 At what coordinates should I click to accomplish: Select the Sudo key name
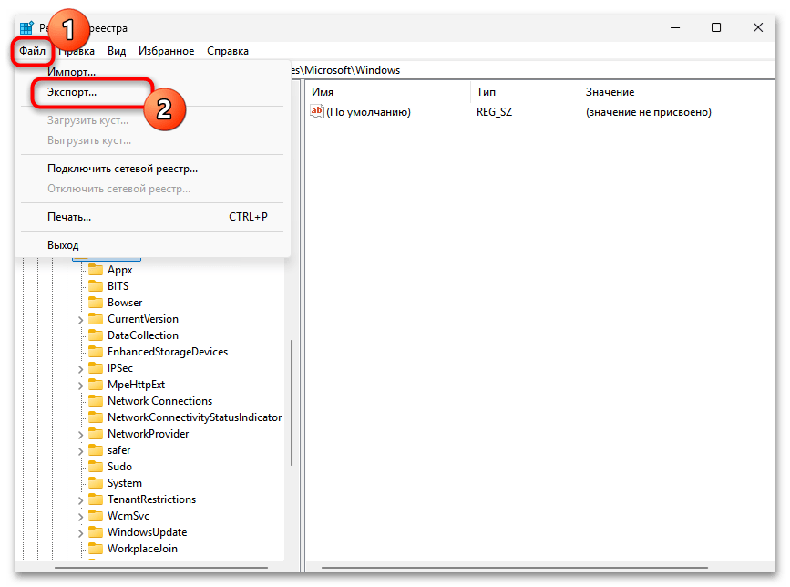pyautogui.click(x=119, y=467)
